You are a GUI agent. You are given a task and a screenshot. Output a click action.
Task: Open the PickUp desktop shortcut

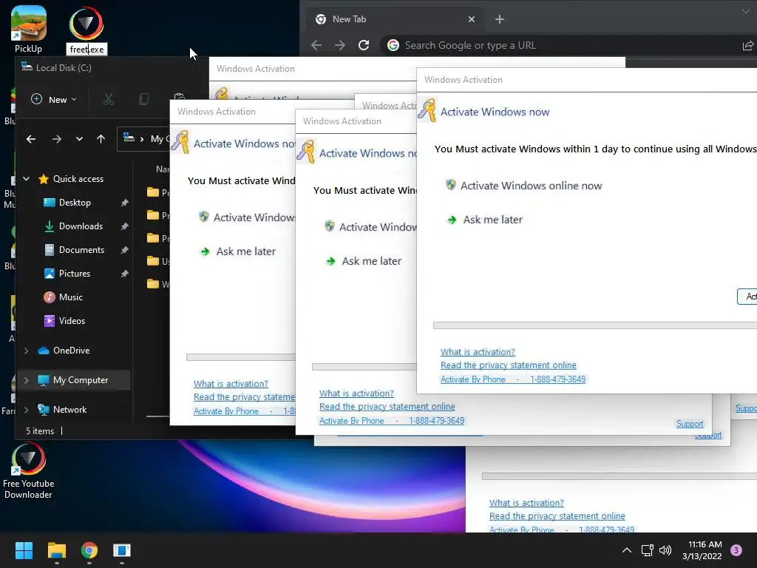pyautogui.click(x=29, y=29)
